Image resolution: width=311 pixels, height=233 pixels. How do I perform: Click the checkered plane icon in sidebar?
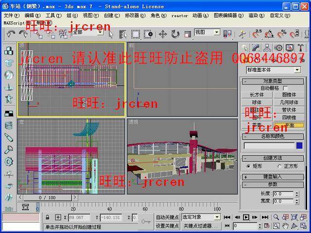tap(9, 113)
